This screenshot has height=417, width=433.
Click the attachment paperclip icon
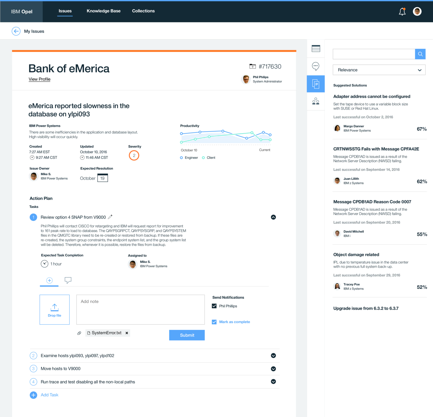click(x=79, y=333)
